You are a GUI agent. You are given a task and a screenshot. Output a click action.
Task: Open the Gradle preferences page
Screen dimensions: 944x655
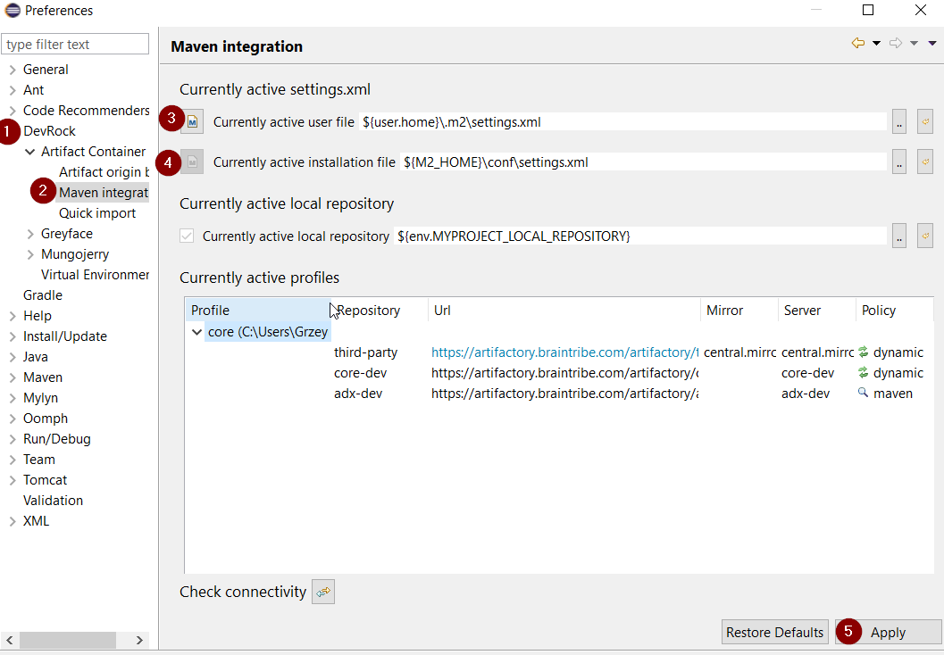[x=43, y=295]
